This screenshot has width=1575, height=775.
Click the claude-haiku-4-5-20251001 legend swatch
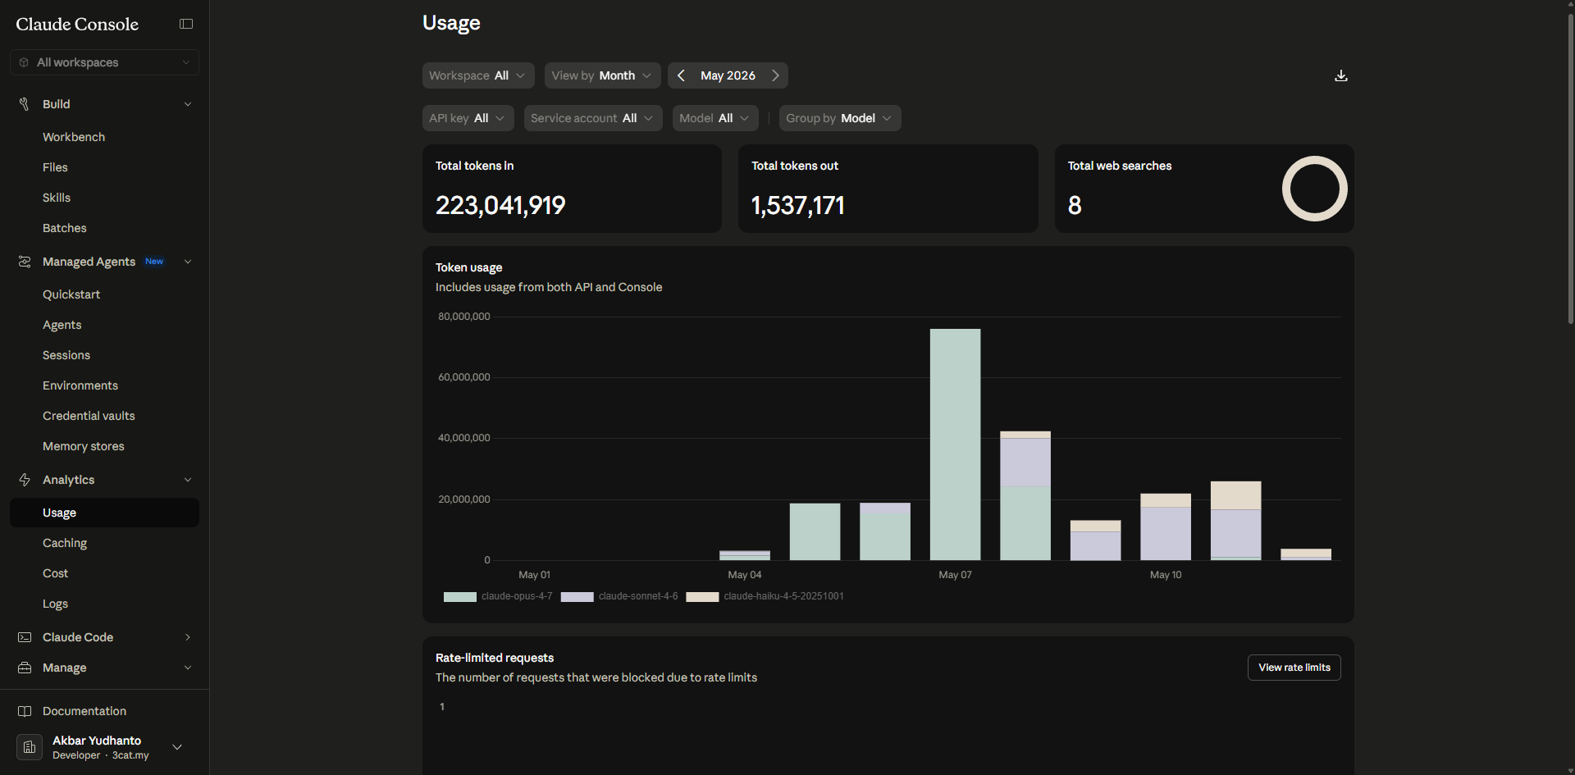tap(702, 597)
